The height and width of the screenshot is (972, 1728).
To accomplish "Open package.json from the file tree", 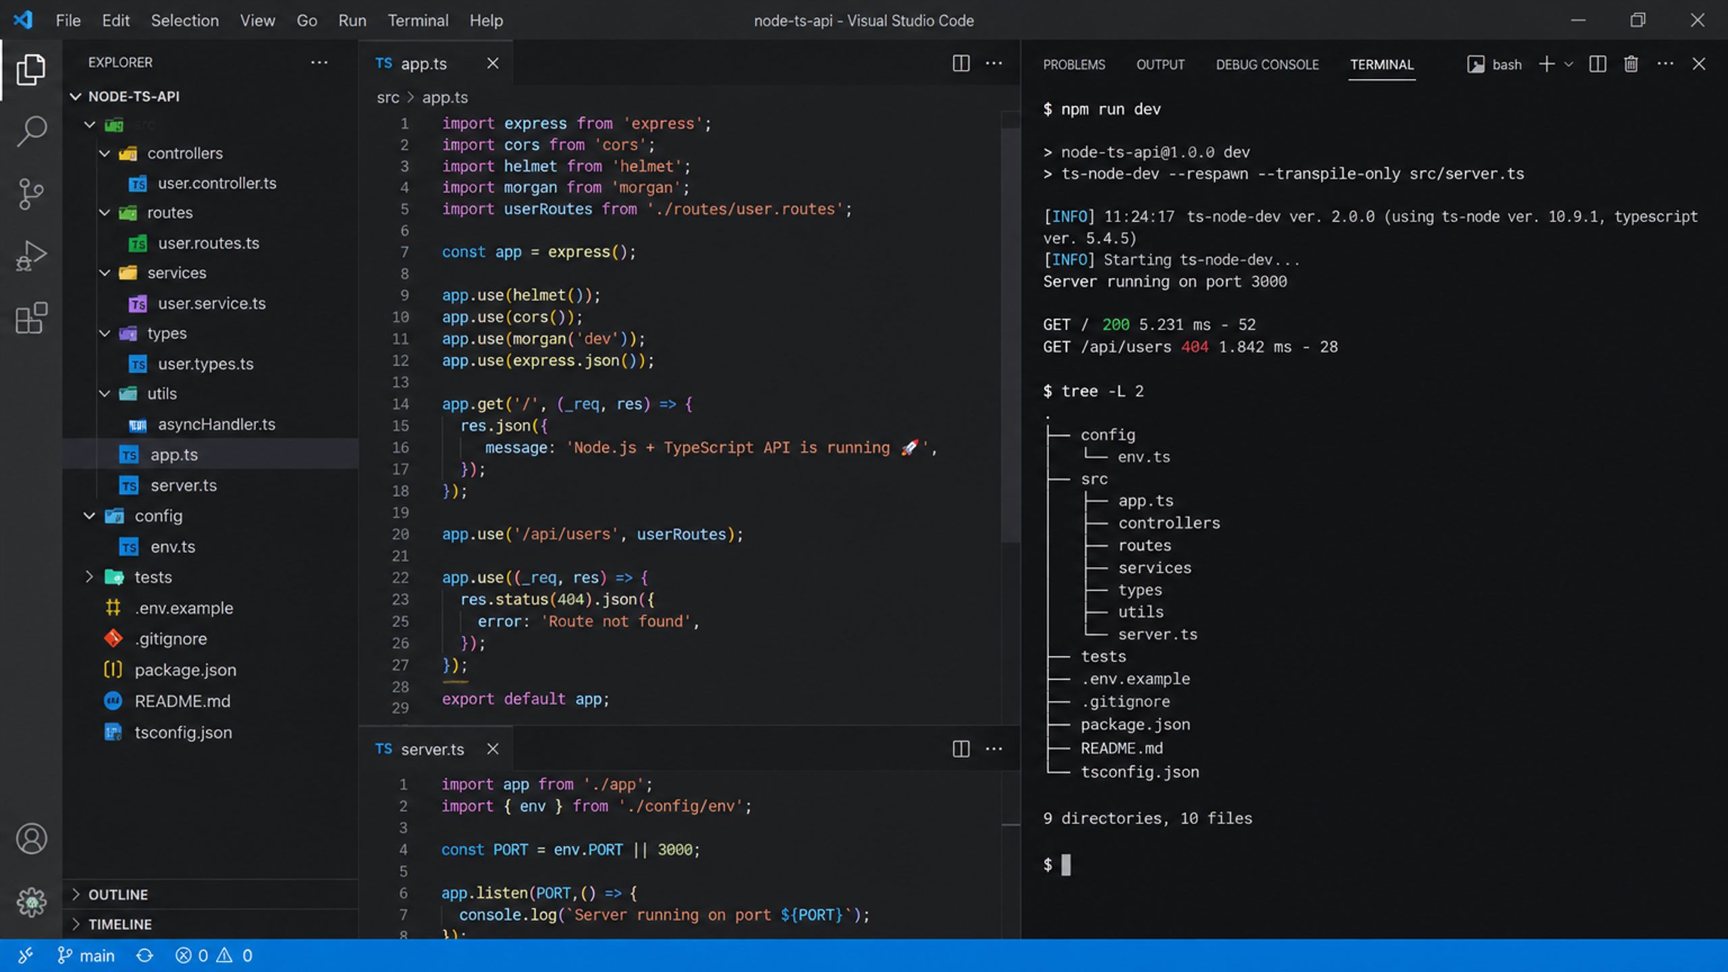I will 185,670.
